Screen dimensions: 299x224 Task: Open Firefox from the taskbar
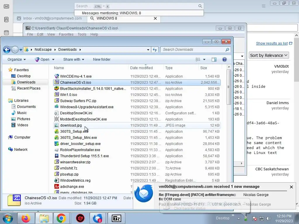coord(26,218)
